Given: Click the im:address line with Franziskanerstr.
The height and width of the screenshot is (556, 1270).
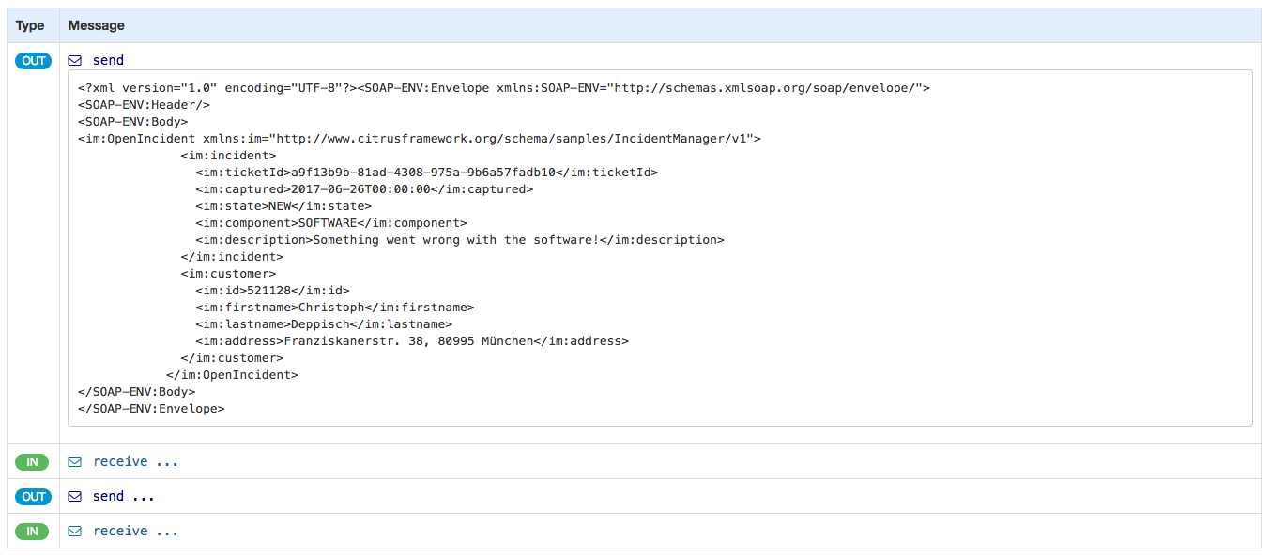Looking at the screenshot, I should pos(411,341).
